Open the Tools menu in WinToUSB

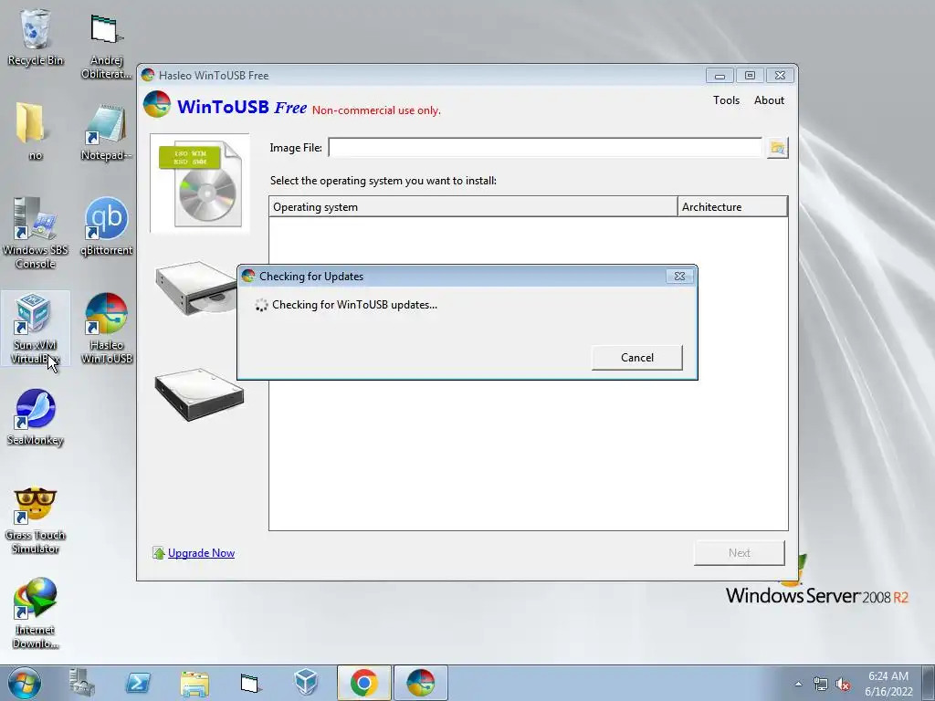726,100
